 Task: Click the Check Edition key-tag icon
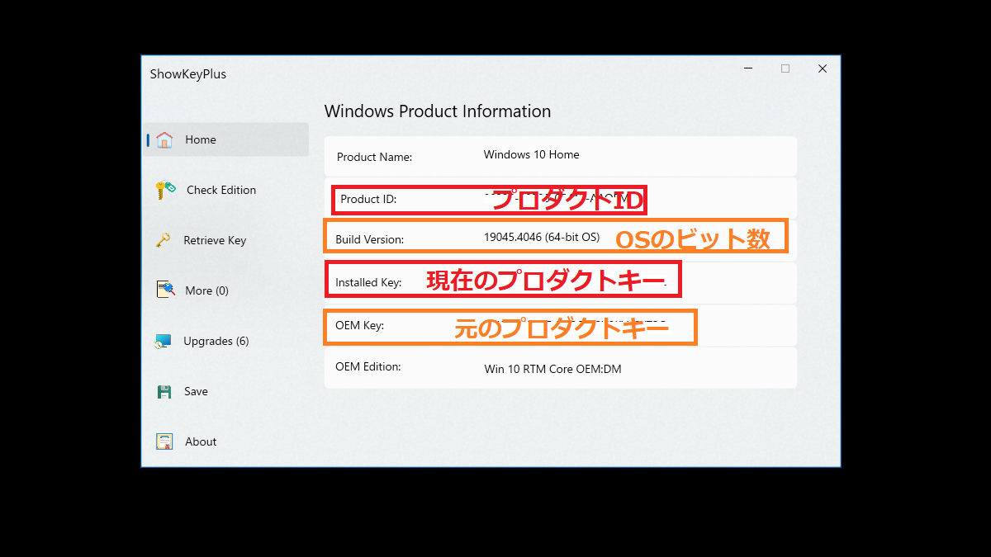[x=165, y=190]
